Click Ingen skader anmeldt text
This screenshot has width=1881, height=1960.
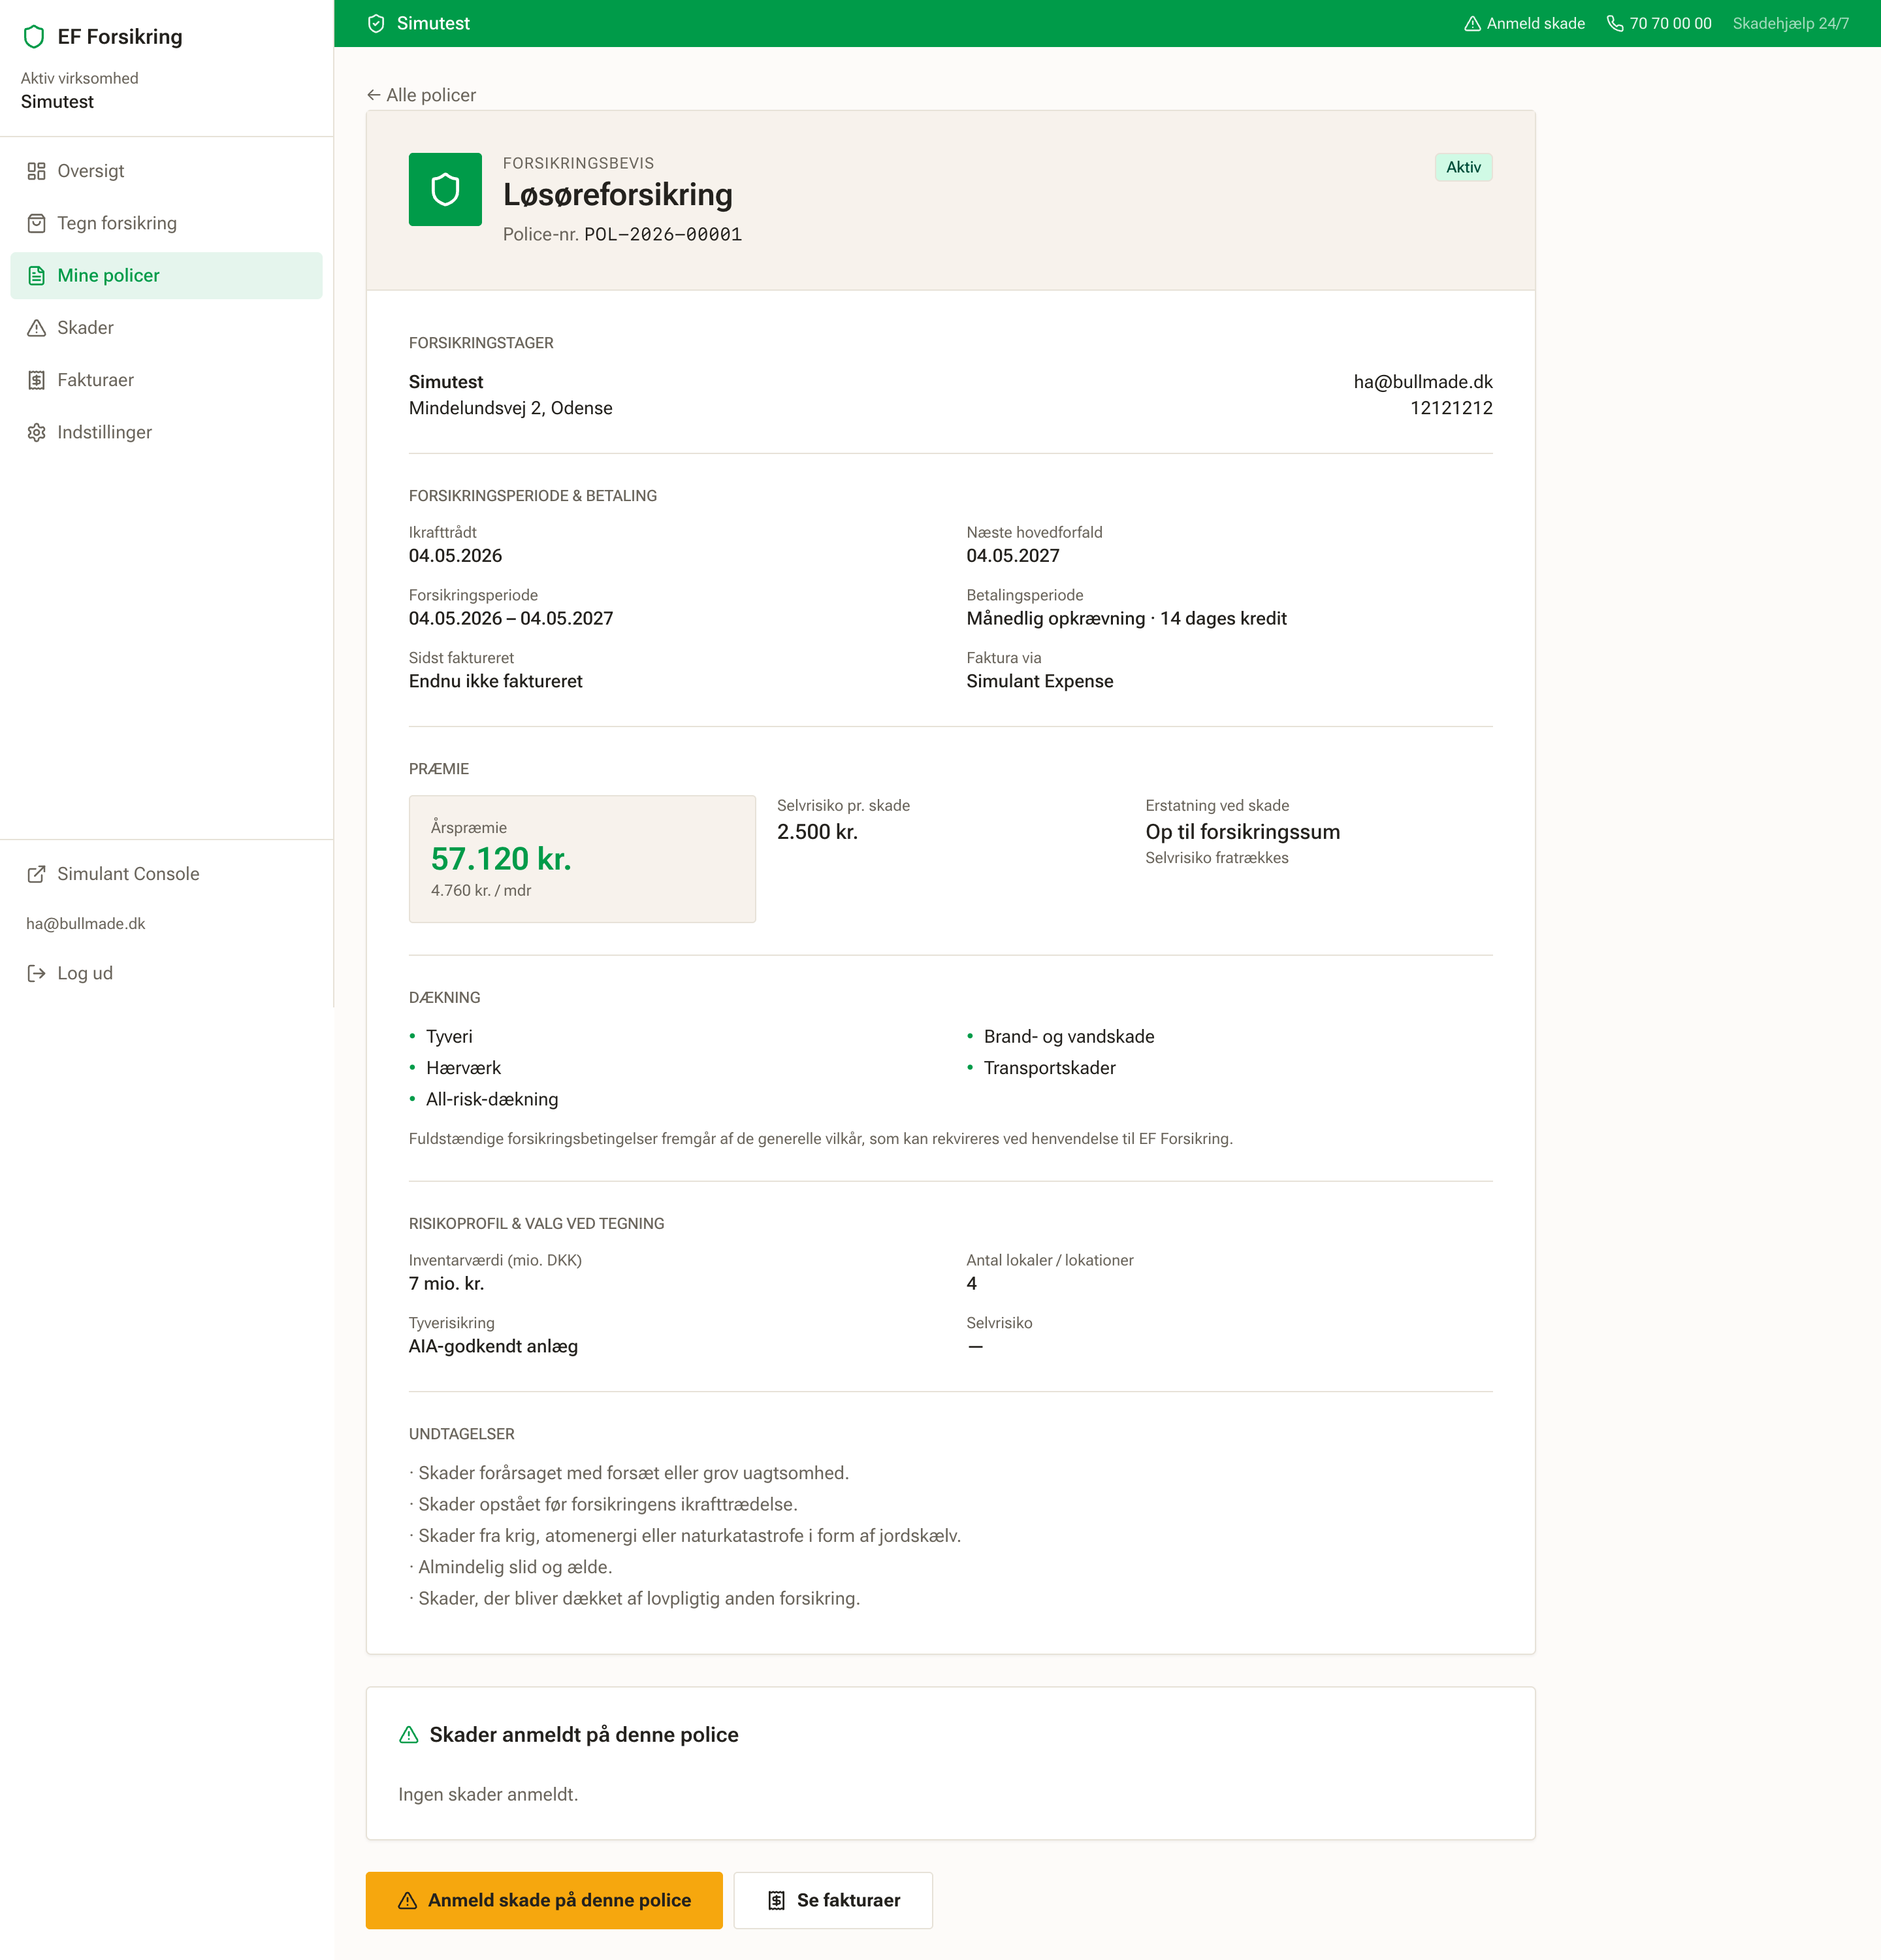(488, 1795)
